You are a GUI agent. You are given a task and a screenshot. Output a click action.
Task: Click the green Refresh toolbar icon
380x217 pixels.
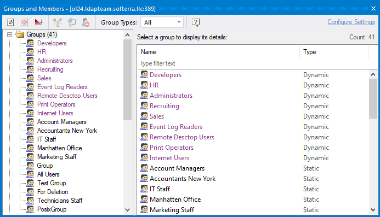[x=10, y=22]
